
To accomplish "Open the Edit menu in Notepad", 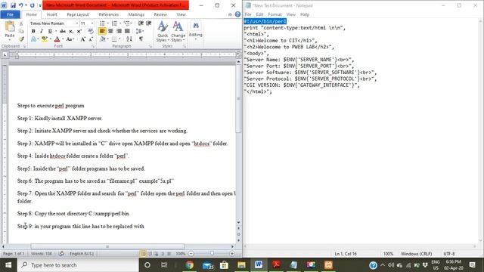I will click(259, 14).
